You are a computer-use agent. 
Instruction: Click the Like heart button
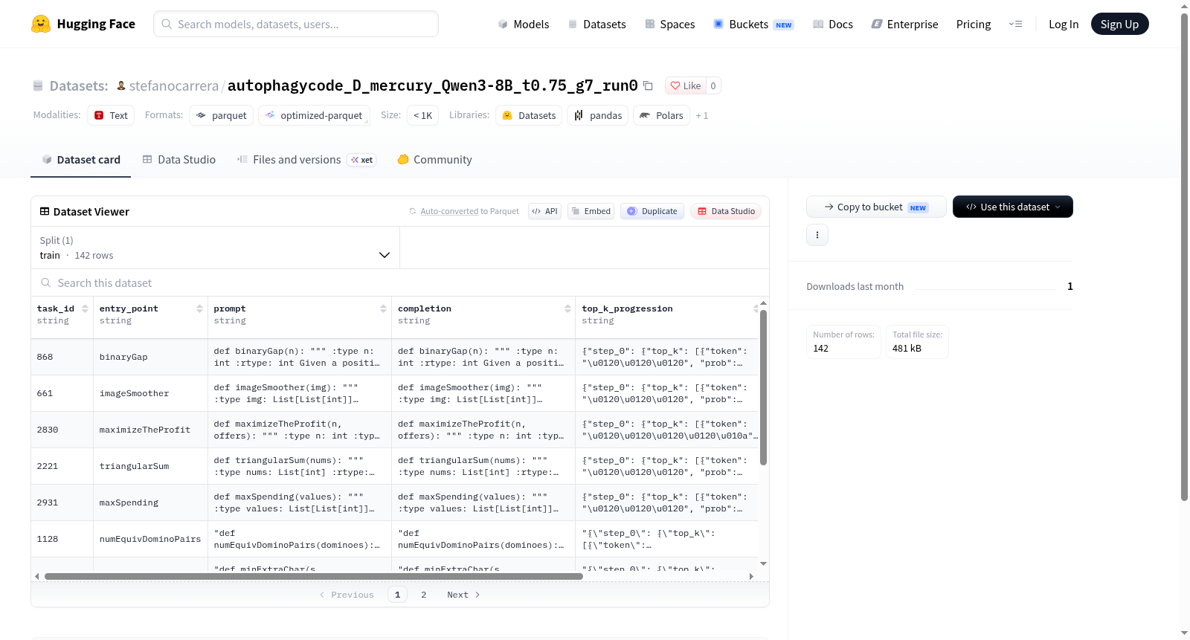(685, 85)
